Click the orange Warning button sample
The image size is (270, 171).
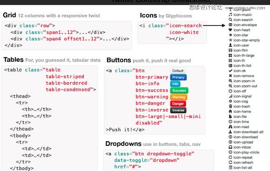(x=179, y=97)
